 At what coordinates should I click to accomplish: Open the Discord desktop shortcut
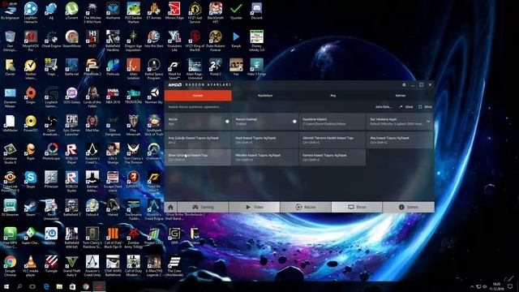tap(256, 11)
